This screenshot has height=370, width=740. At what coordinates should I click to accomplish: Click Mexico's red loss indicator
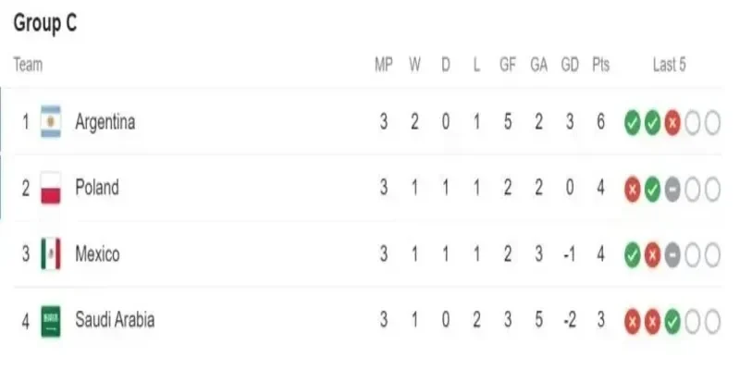[x=652, y=254]
